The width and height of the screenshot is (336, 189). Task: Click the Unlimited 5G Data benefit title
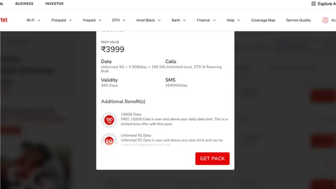pos(136,135)
